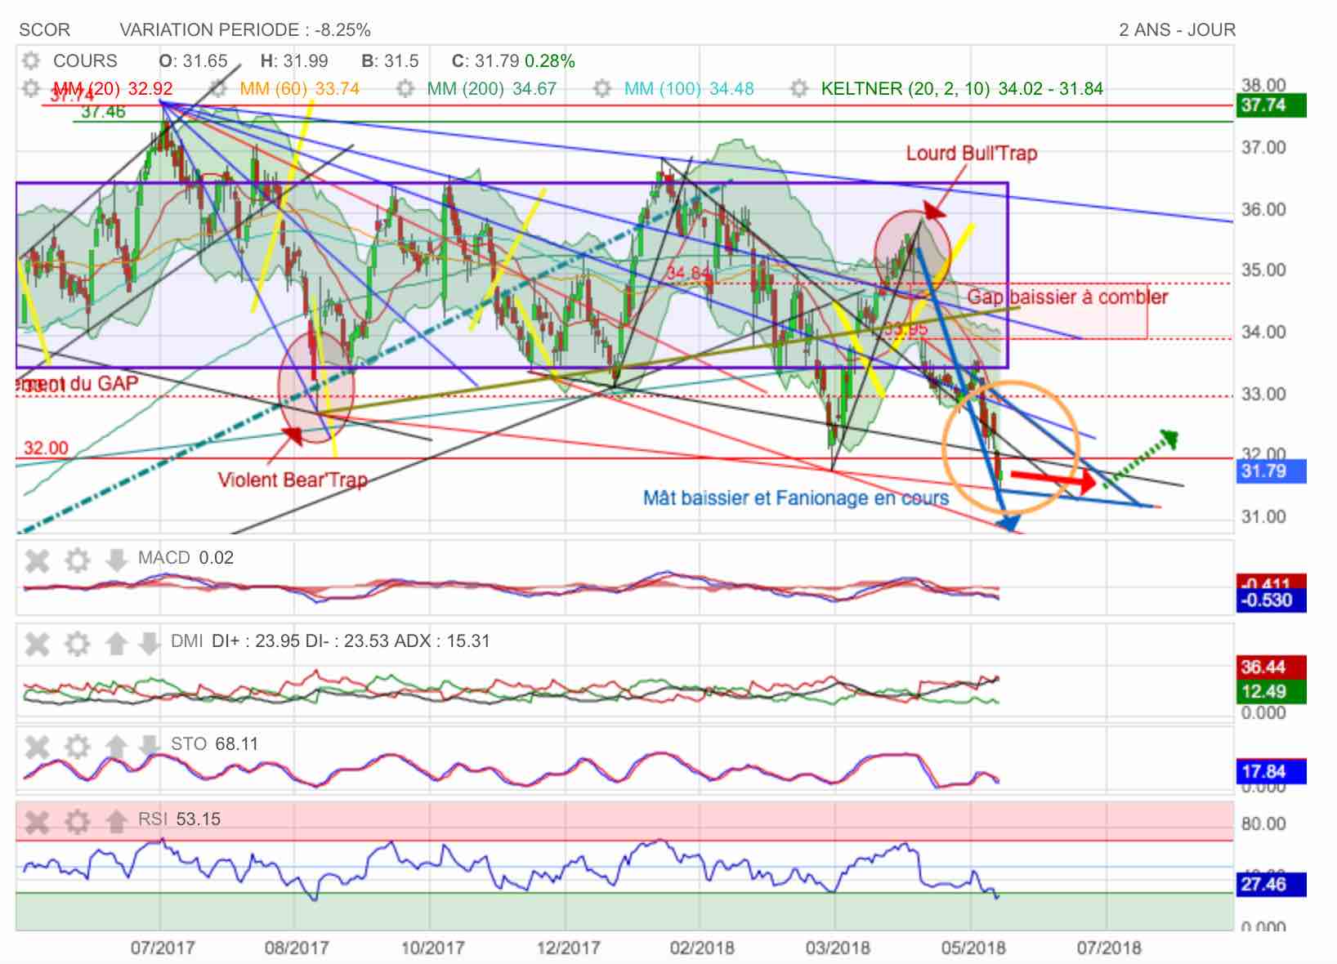Click VARIATION PERIODE -8.25% text
Viewport: 1337px width, 964px height.
point(245,30)
